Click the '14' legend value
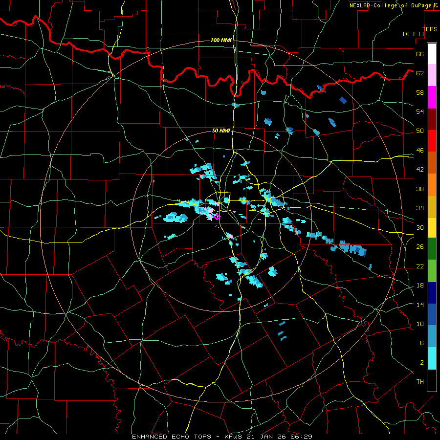Image resolution: width=440 pixels, height=440 pixels. [x=420, y=305]
